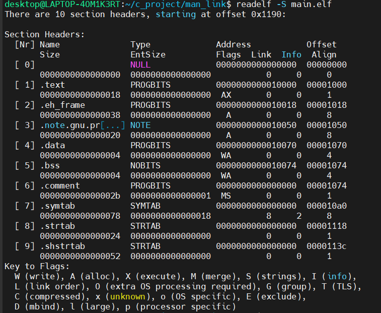
Task: Click the offset '00001050'
Action: [327, 126]
